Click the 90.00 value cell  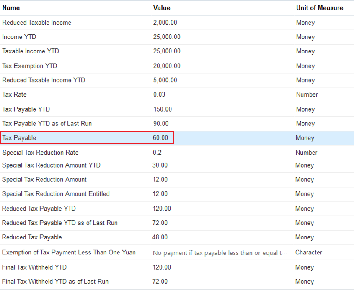click(x=161, y=123)
